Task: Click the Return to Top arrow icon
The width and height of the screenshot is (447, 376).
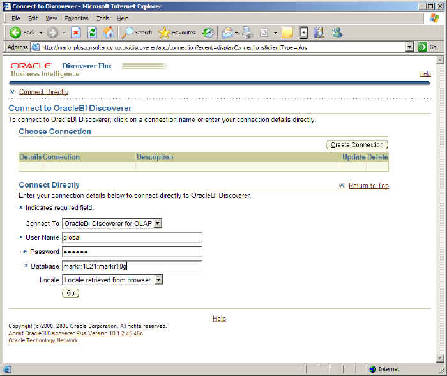Action: 342,186
